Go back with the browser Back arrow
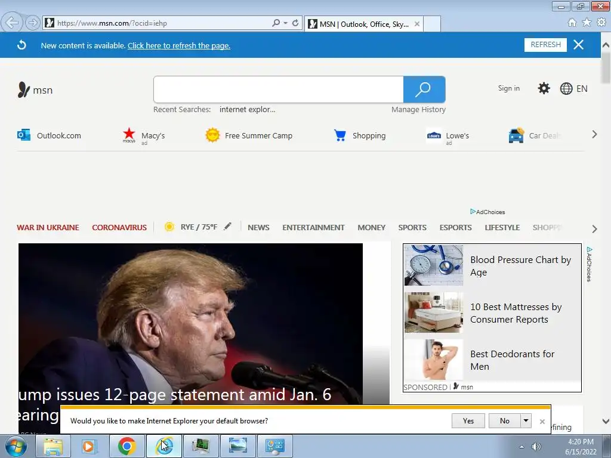 (x=12, y=23)
